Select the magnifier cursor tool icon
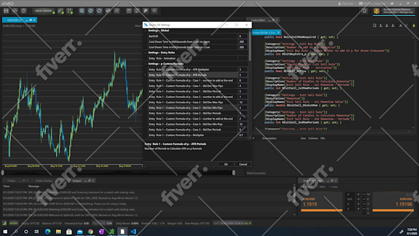The height and width of the screenshot is (236, 419). point(82,11)
